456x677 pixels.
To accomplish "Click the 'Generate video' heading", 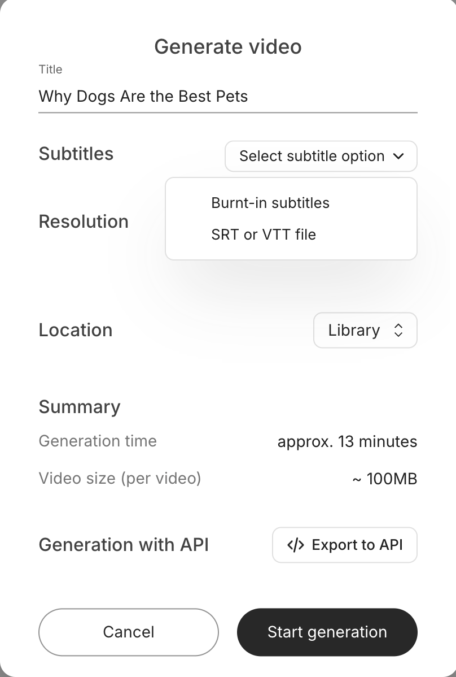I will click(x=228, y=47).
